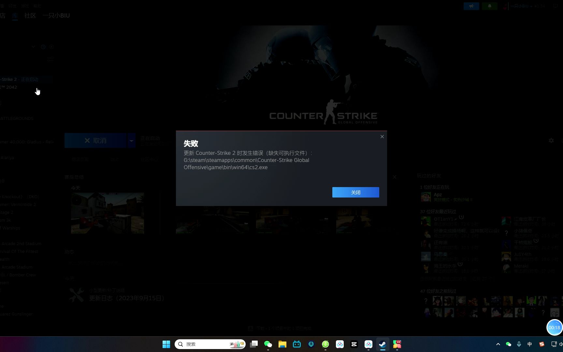Click the Sogou input icon in tray
563x352 pixels.
[x=541, y=344]
